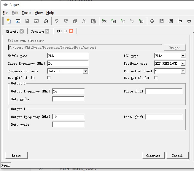
Task: Select the Pll IP tab
Action: [62, 31]
